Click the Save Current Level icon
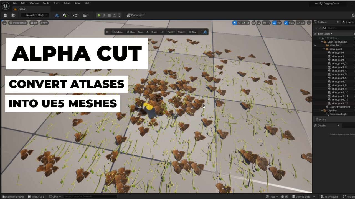The width and height of the screenshot is (355, 199). pos(5,15)
